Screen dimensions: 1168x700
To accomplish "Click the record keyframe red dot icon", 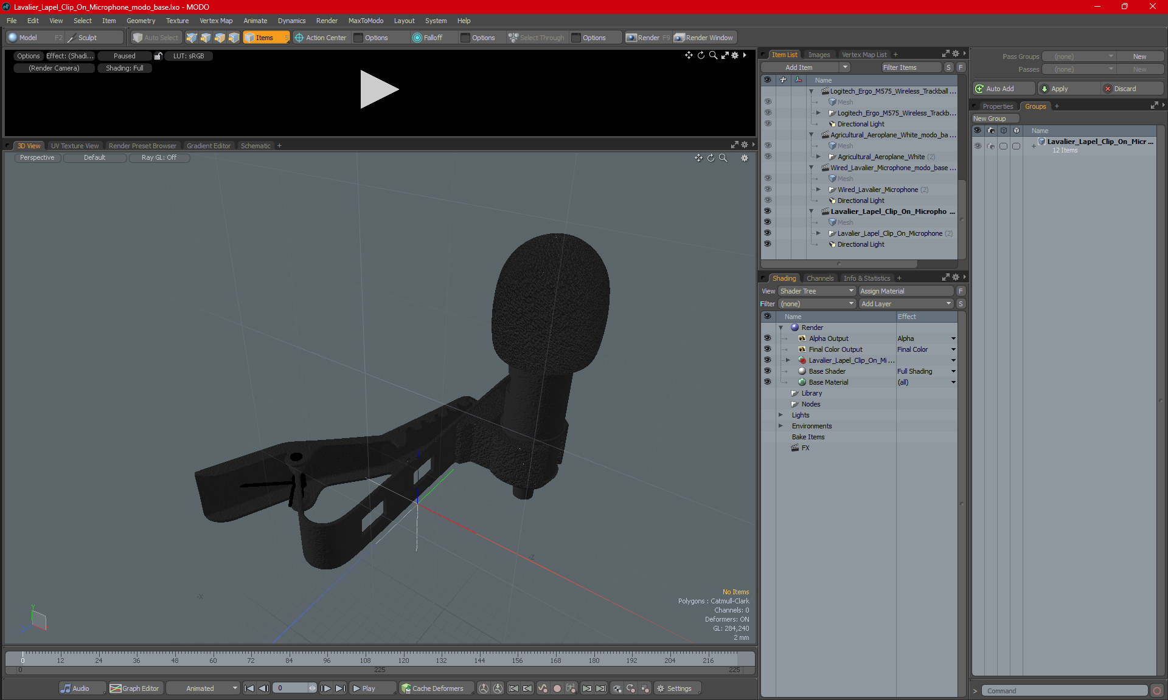I will click(x=557, y=688).
